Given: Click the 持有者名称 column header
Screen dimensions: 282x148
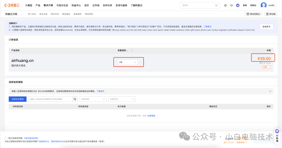Looking at the screenshot, I should click(18, 106).
